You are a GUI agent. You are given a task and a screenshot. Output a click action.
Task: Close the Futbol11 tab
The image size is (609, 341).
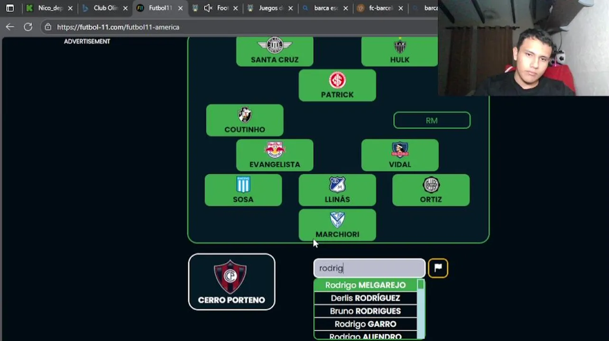(180, 8)
